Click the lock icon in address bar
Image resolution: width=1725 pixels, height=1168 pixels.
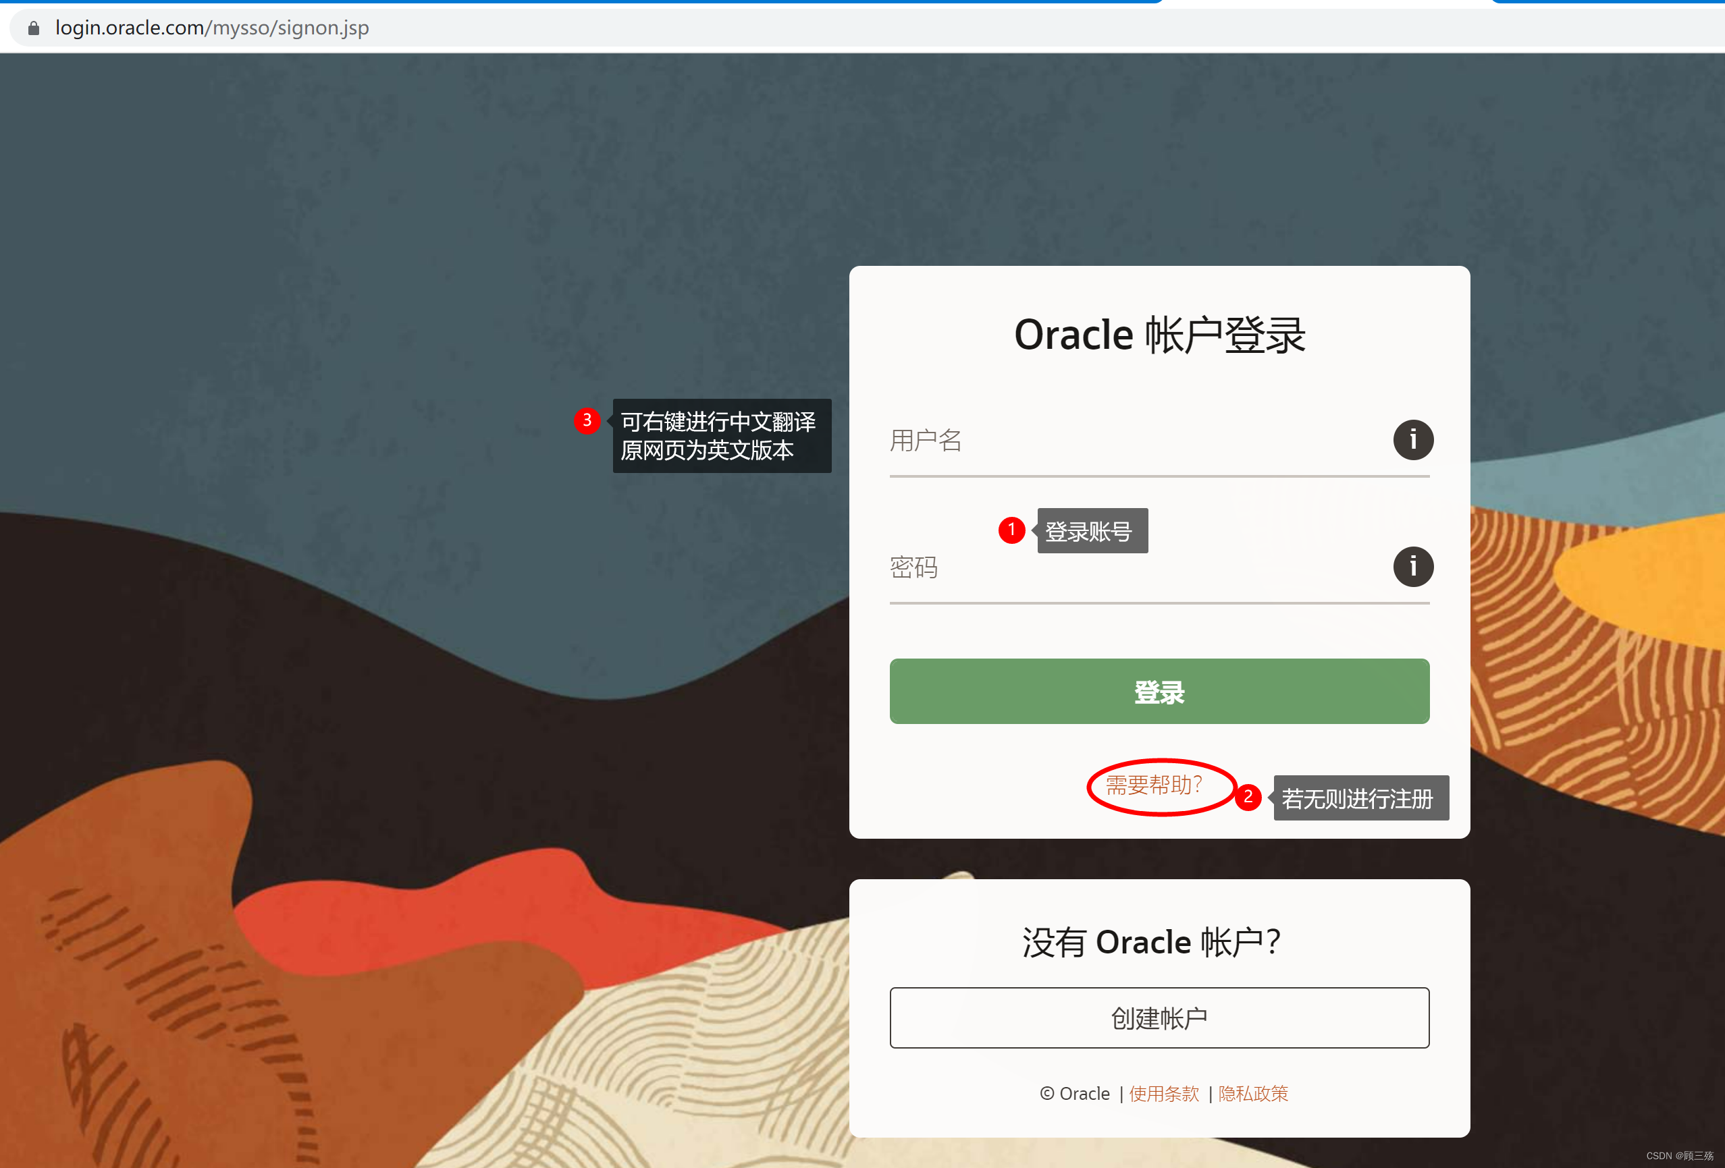coord(33,28)
